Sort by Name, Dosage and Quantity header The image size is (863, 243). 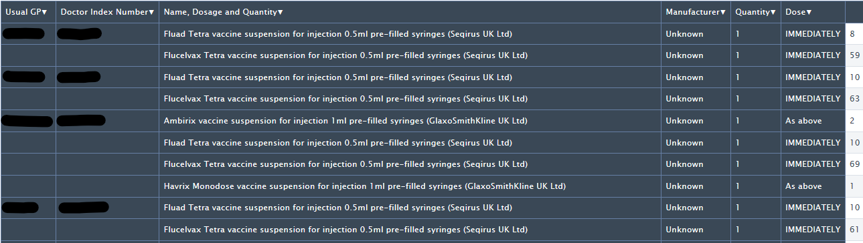coord(223,12)
